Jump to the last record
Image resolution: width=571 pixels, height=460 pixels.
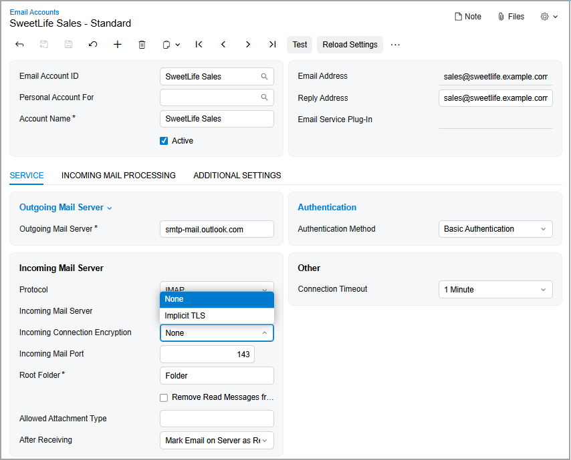(x=272, y=45)
